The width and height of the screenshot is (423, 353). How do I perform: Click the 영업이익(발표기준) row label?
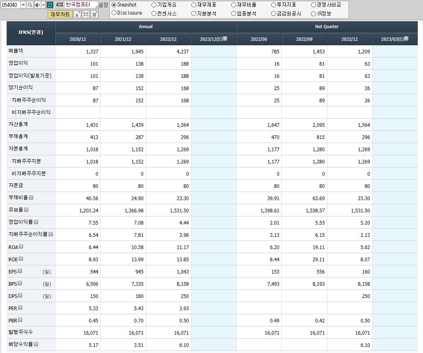click(x=30, y=76)
